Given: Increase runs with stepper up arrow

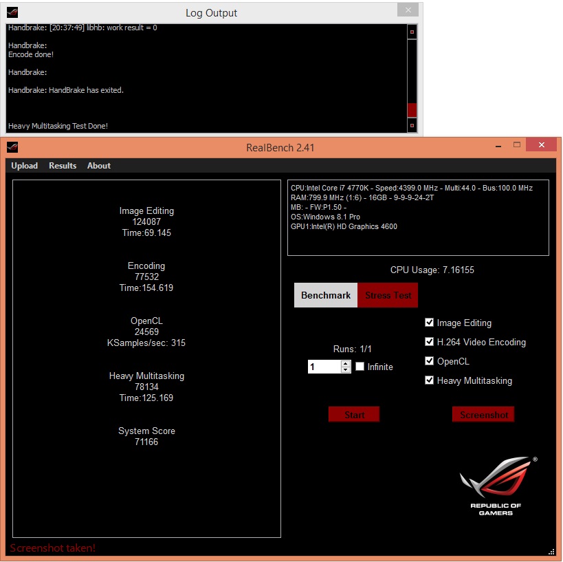Looking at the screenshot, I should (x=345, y=364).
